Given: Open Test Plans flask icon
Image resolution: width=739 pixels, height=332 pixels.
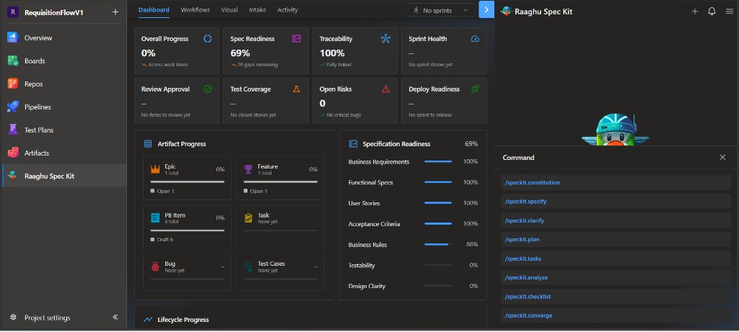Looking at the screenshot, I should pyautogui.click(x=13, y=130).
